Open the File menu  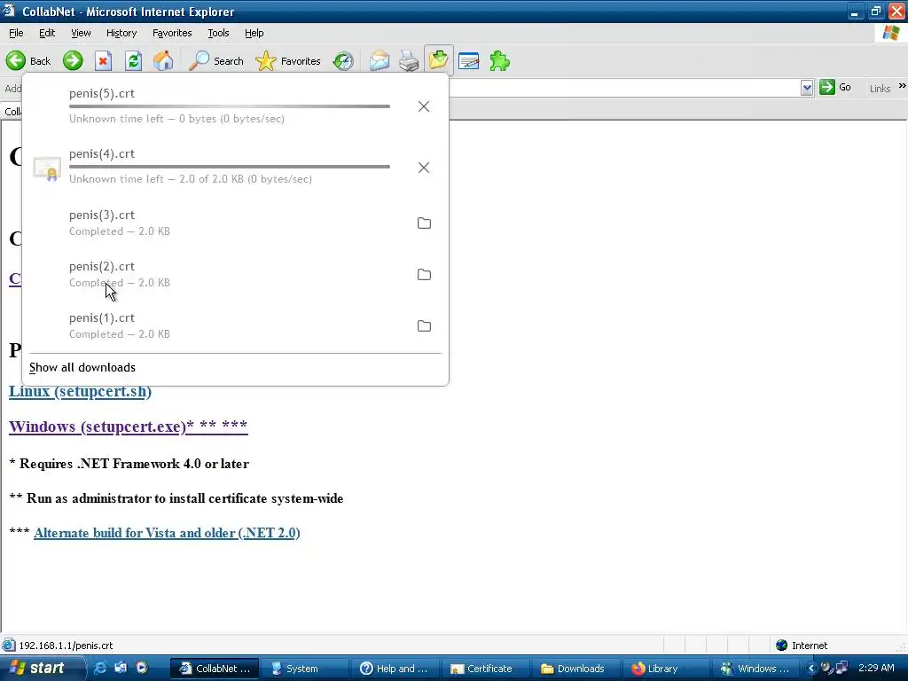tap(16, 33)
